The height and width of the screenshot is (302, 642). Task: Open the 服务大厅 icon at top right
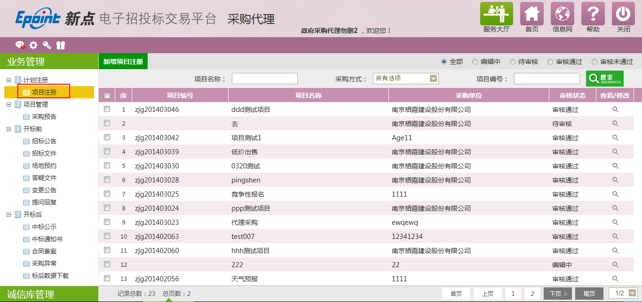point(496,14)
